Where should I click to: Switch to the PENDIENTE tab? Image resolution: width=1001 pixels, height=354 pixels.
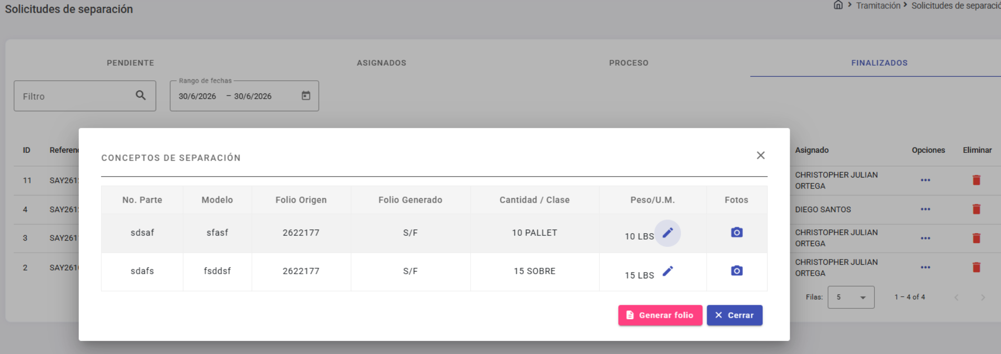(130, 63)
